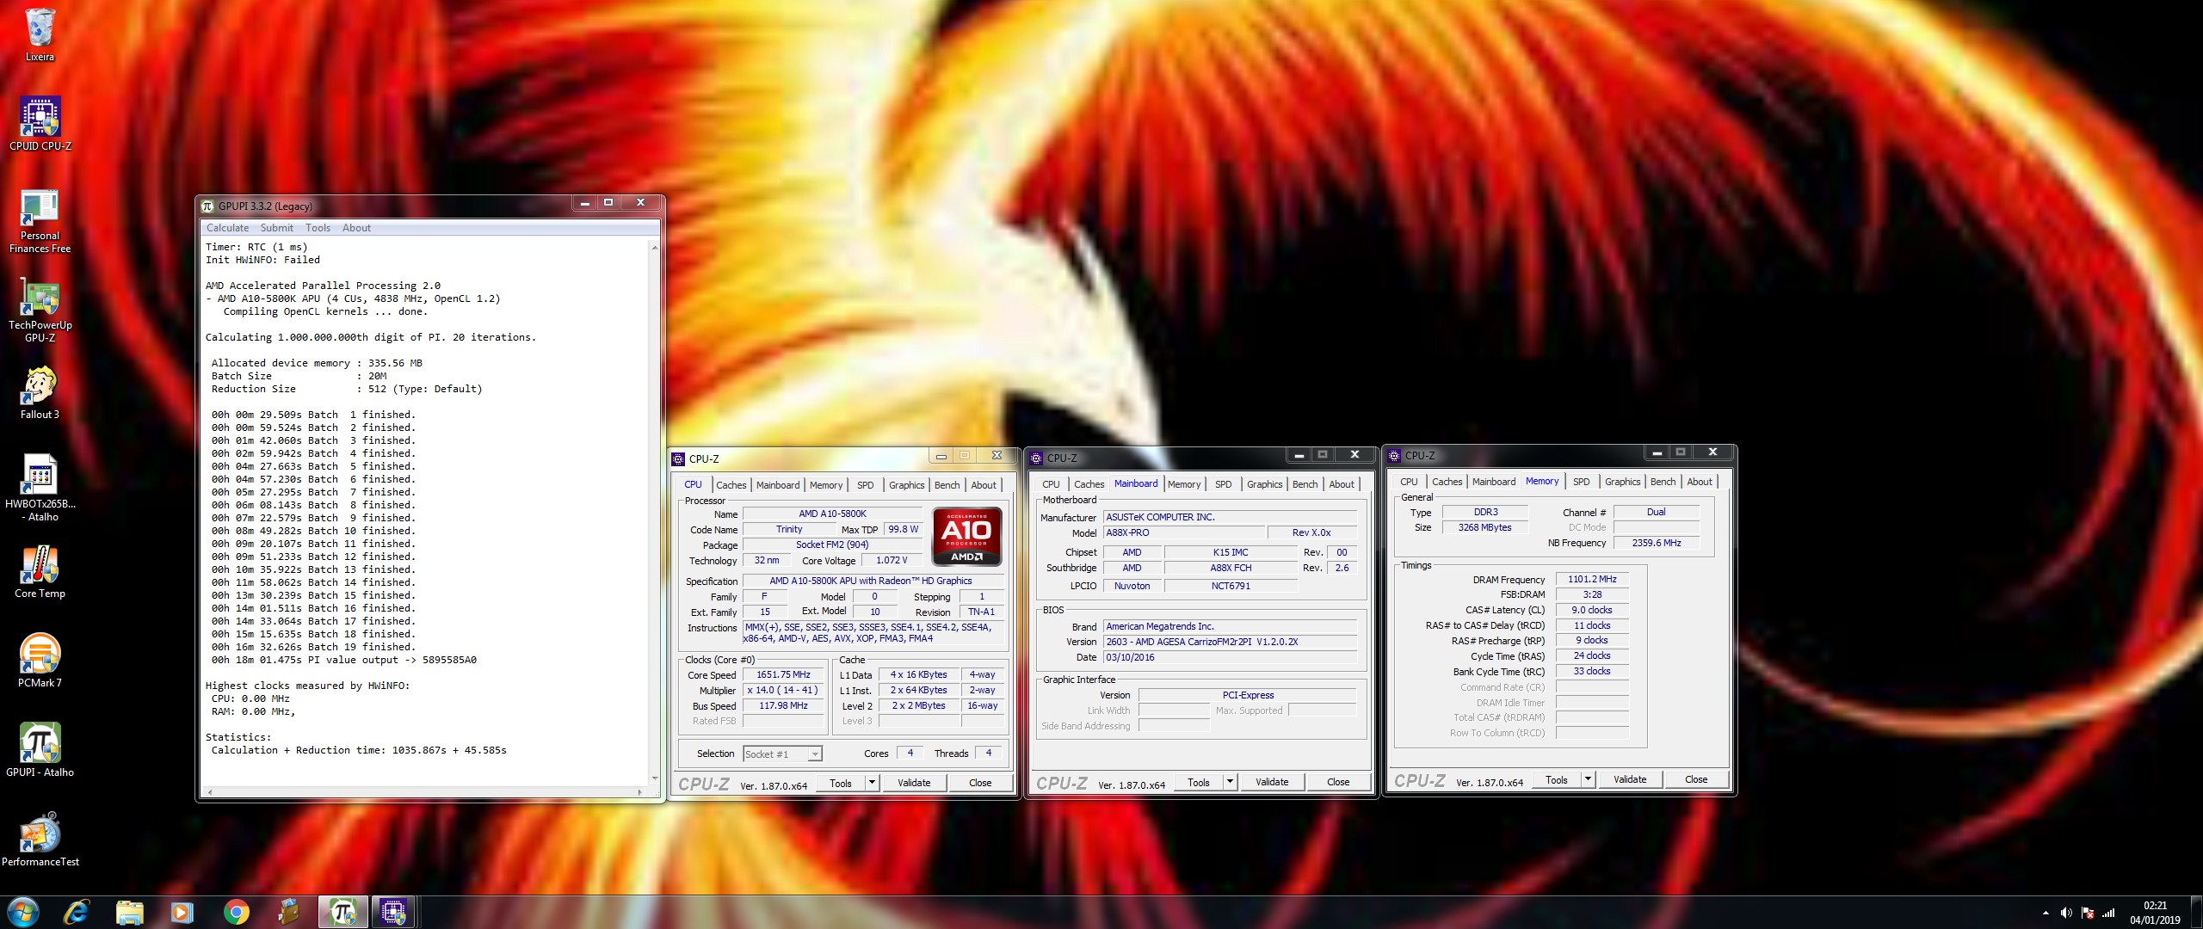Click Close button in first CPU-Z window
Viewport: 2203px width, 929px height.
click(x=980, y=784)
